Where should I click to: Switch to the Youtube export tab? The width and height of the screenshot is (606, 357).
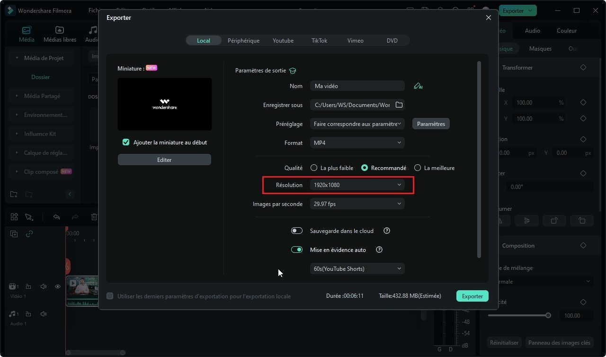tap(283, 41)
